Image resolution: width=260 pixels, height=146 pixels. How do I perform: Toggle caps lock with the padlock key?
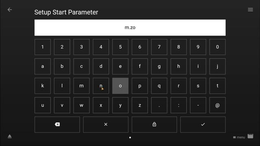154,125
